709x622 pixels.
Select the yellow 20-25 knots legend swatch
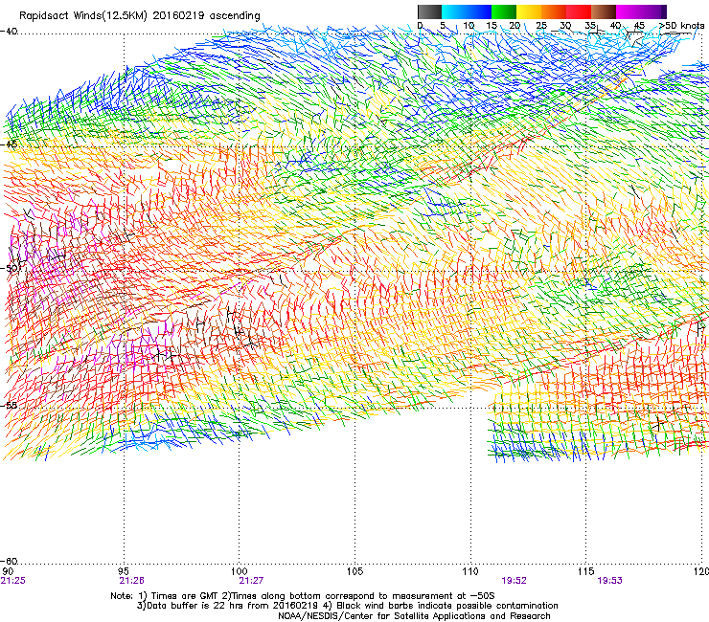[x=529, y=11]
